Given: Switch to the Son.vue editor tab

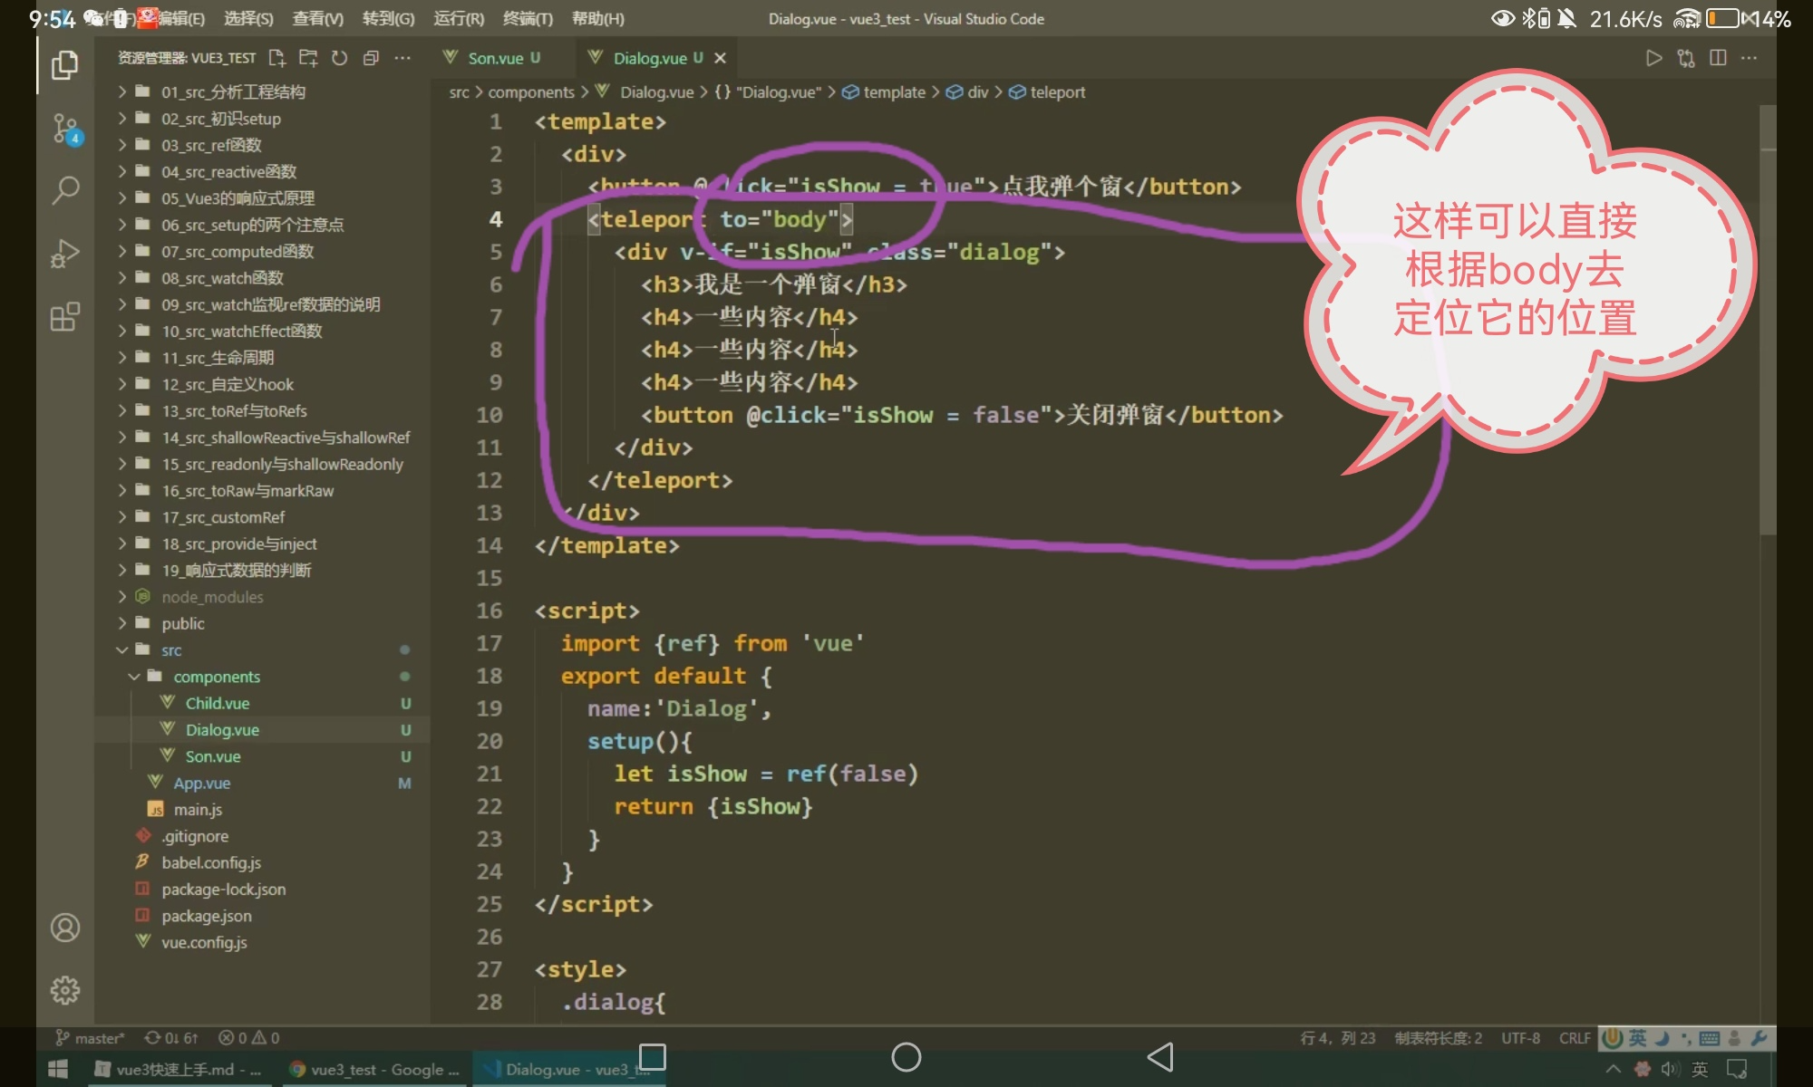Looking at the screenshot, I should click(x=495, y=58).
